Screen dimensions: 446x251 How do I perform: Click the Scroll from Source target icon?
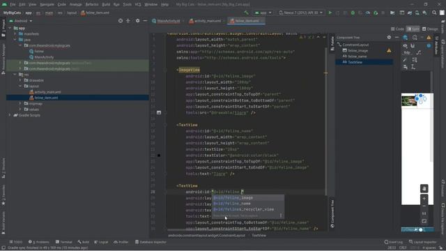121,21
